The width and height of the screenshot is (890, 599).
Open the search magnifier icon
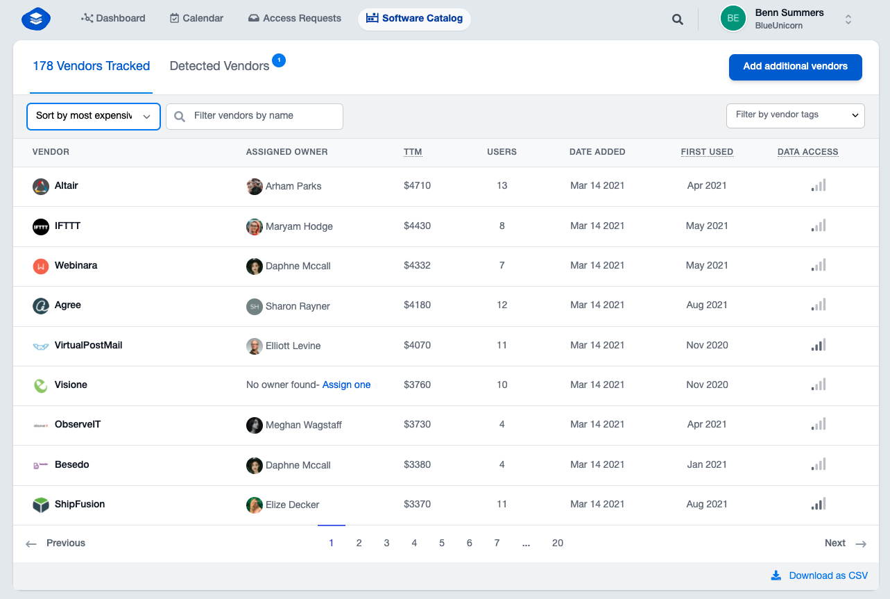(x=678, y=19)
